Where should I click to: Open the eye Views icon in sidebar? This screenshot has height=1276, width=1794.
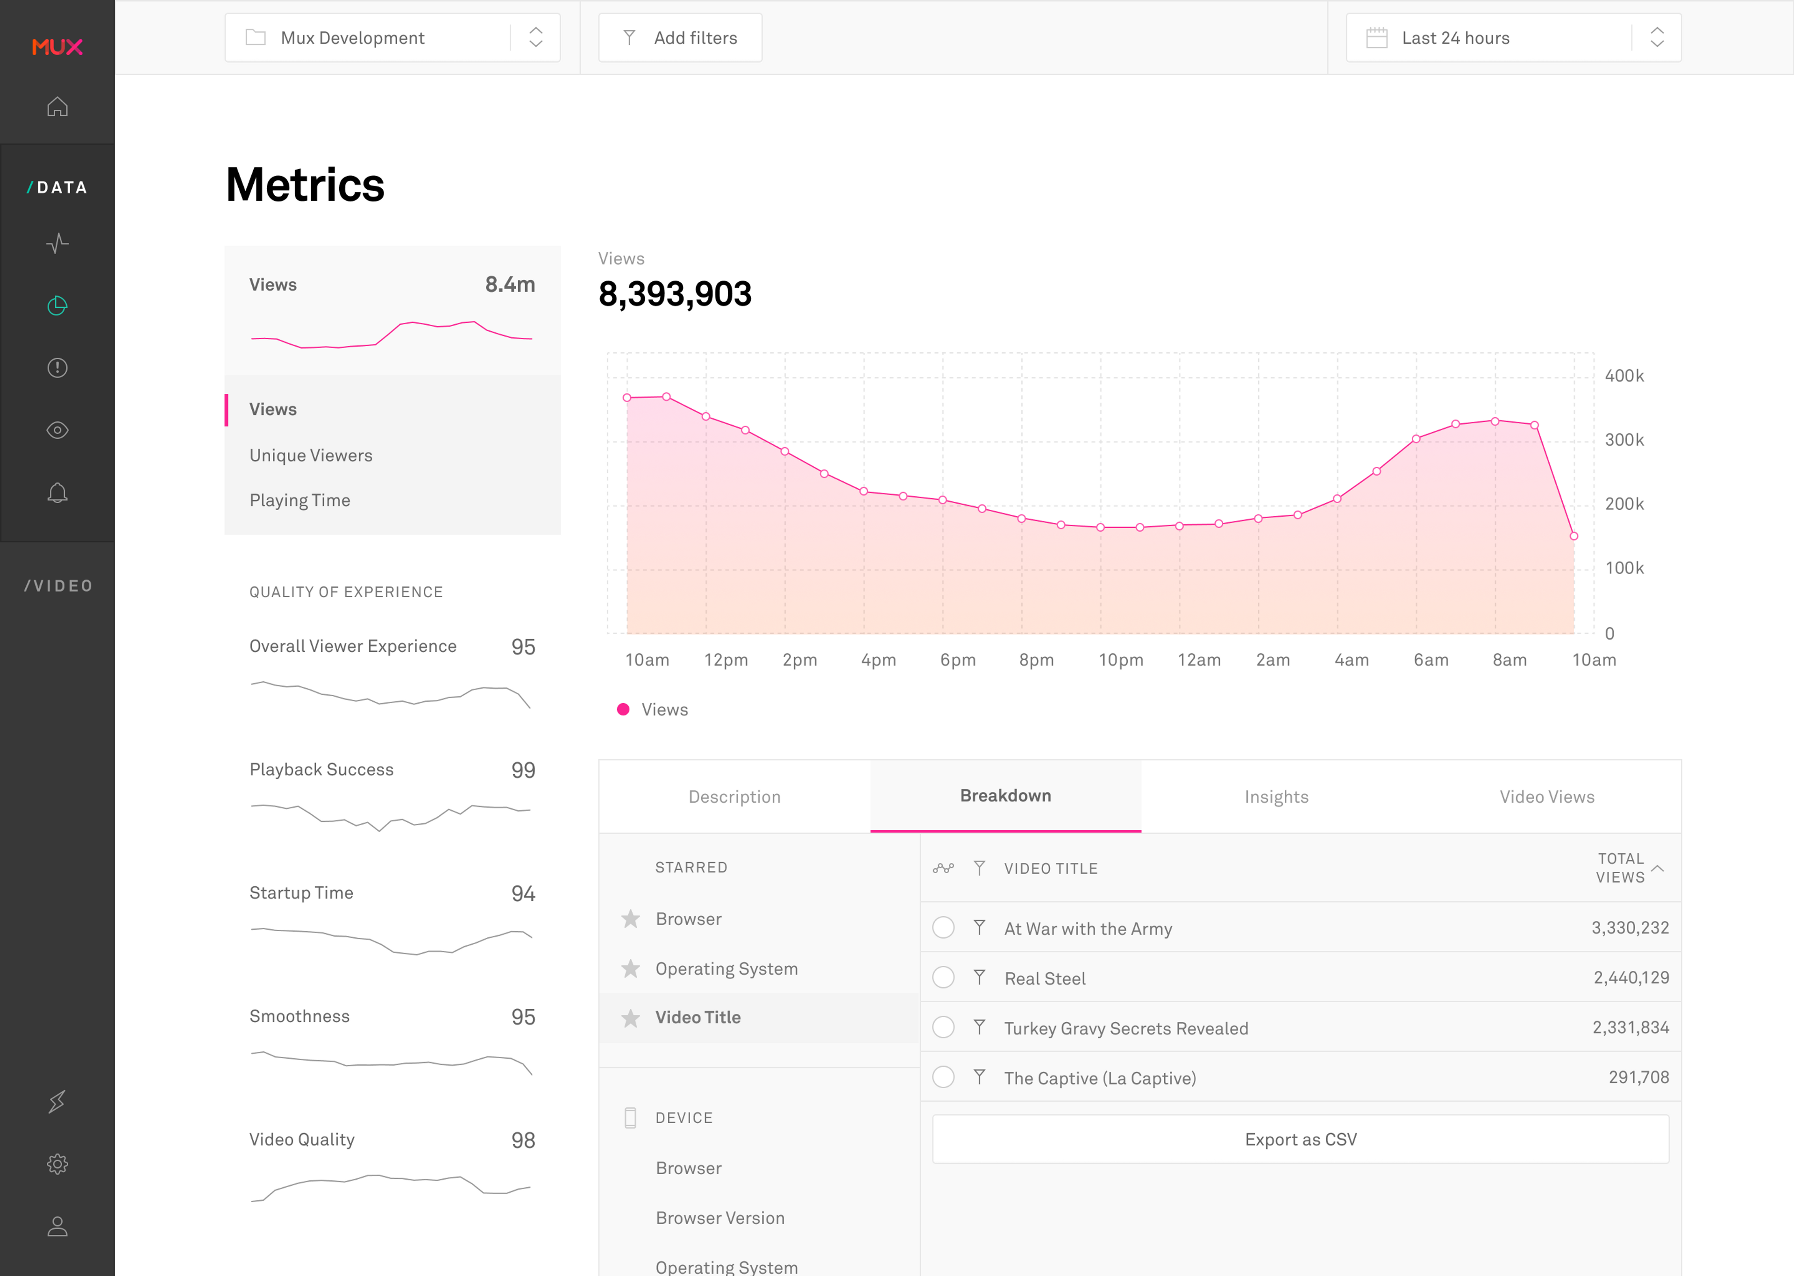[x=57, y=431]
